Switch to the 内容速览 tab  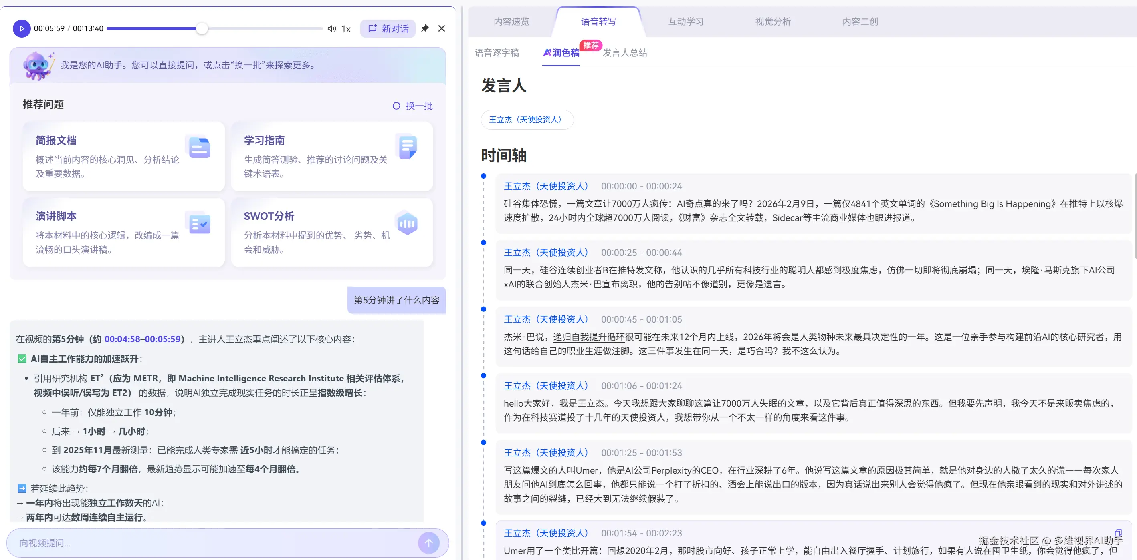[x=511, y=21]
